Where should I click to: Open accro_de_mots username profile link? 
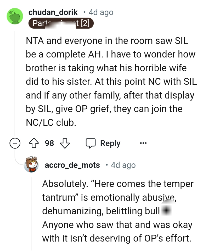click(72, 165)
